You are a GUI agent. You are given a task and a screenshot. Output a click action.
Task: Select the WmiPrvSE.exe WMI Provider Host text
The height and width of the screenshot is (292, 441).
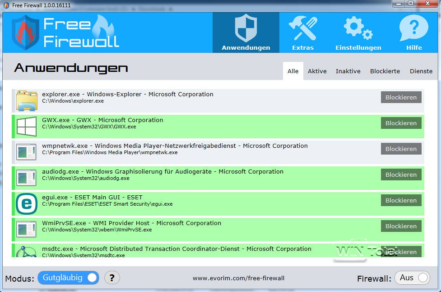pos(131,223)
